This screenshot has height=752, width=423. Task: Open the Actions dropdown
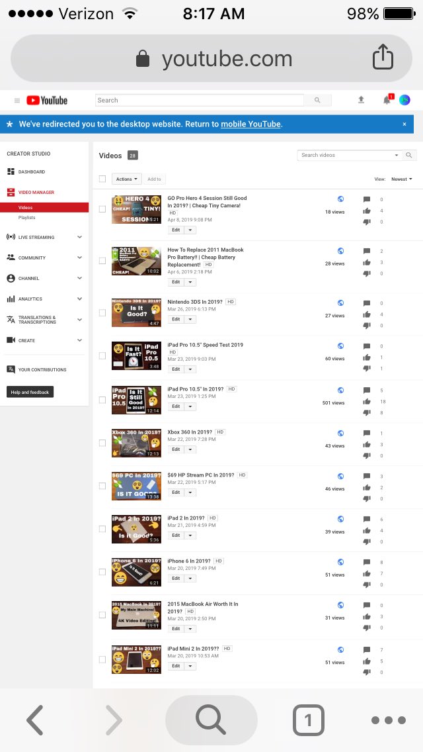click(126, 179)
